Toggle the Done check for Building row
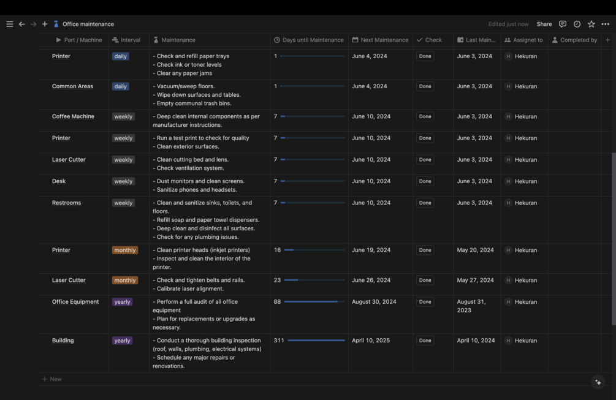The image size is (616, 400). click(425, 341)
